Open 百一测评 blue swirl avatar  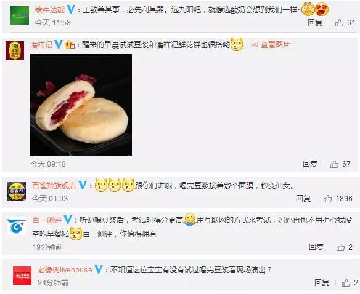17,226
